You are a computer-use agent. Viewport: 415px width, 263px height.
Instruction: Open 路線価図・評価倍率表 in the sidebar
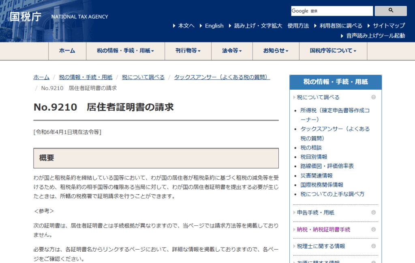pyautogui.click(x=327, y=166)
